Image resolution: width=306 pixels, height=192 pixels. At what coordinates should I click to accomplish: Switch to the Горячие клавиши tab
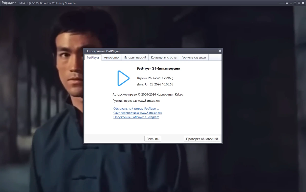coord(194,57)
